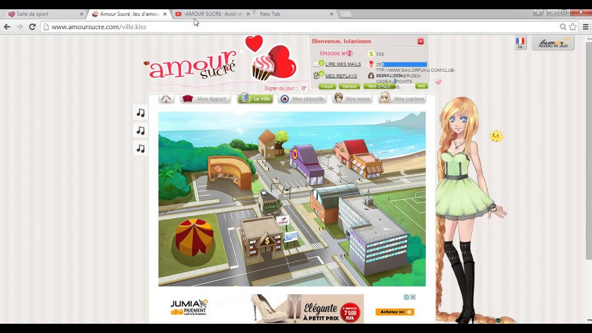
Task: Click the small pink heart icon
Action: (x=438, y=82)
